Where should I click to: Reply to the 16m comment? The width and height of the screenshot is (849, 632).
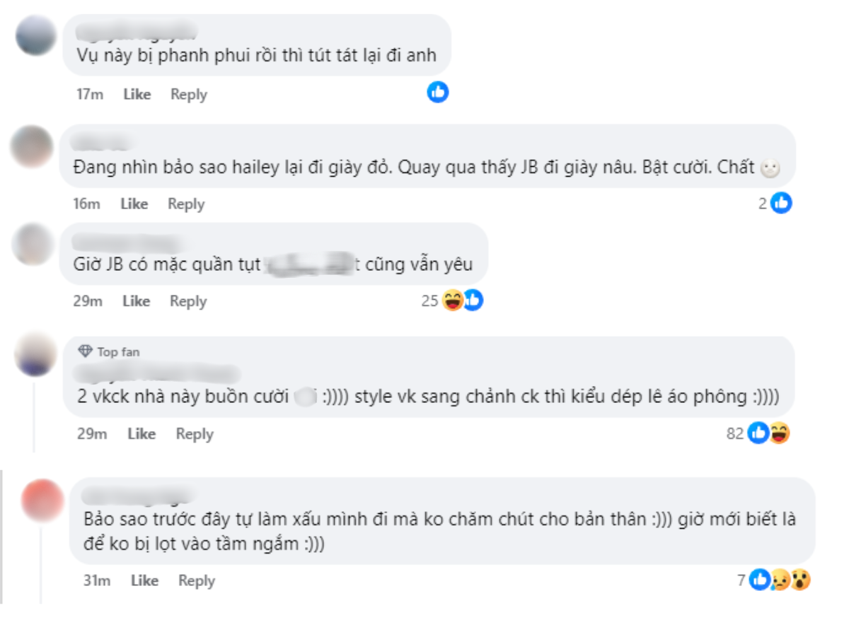pos(186,204)
